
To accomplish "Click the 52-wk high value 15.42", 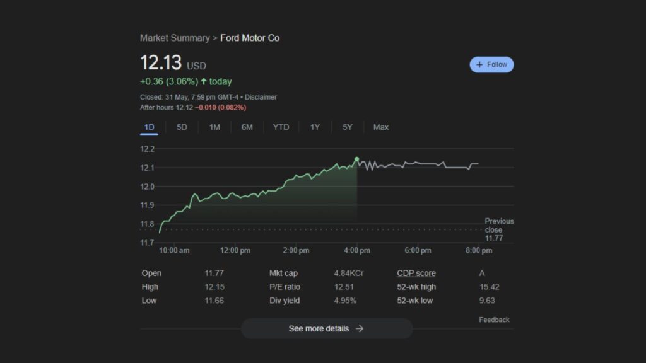I will [x=490, y=287].
